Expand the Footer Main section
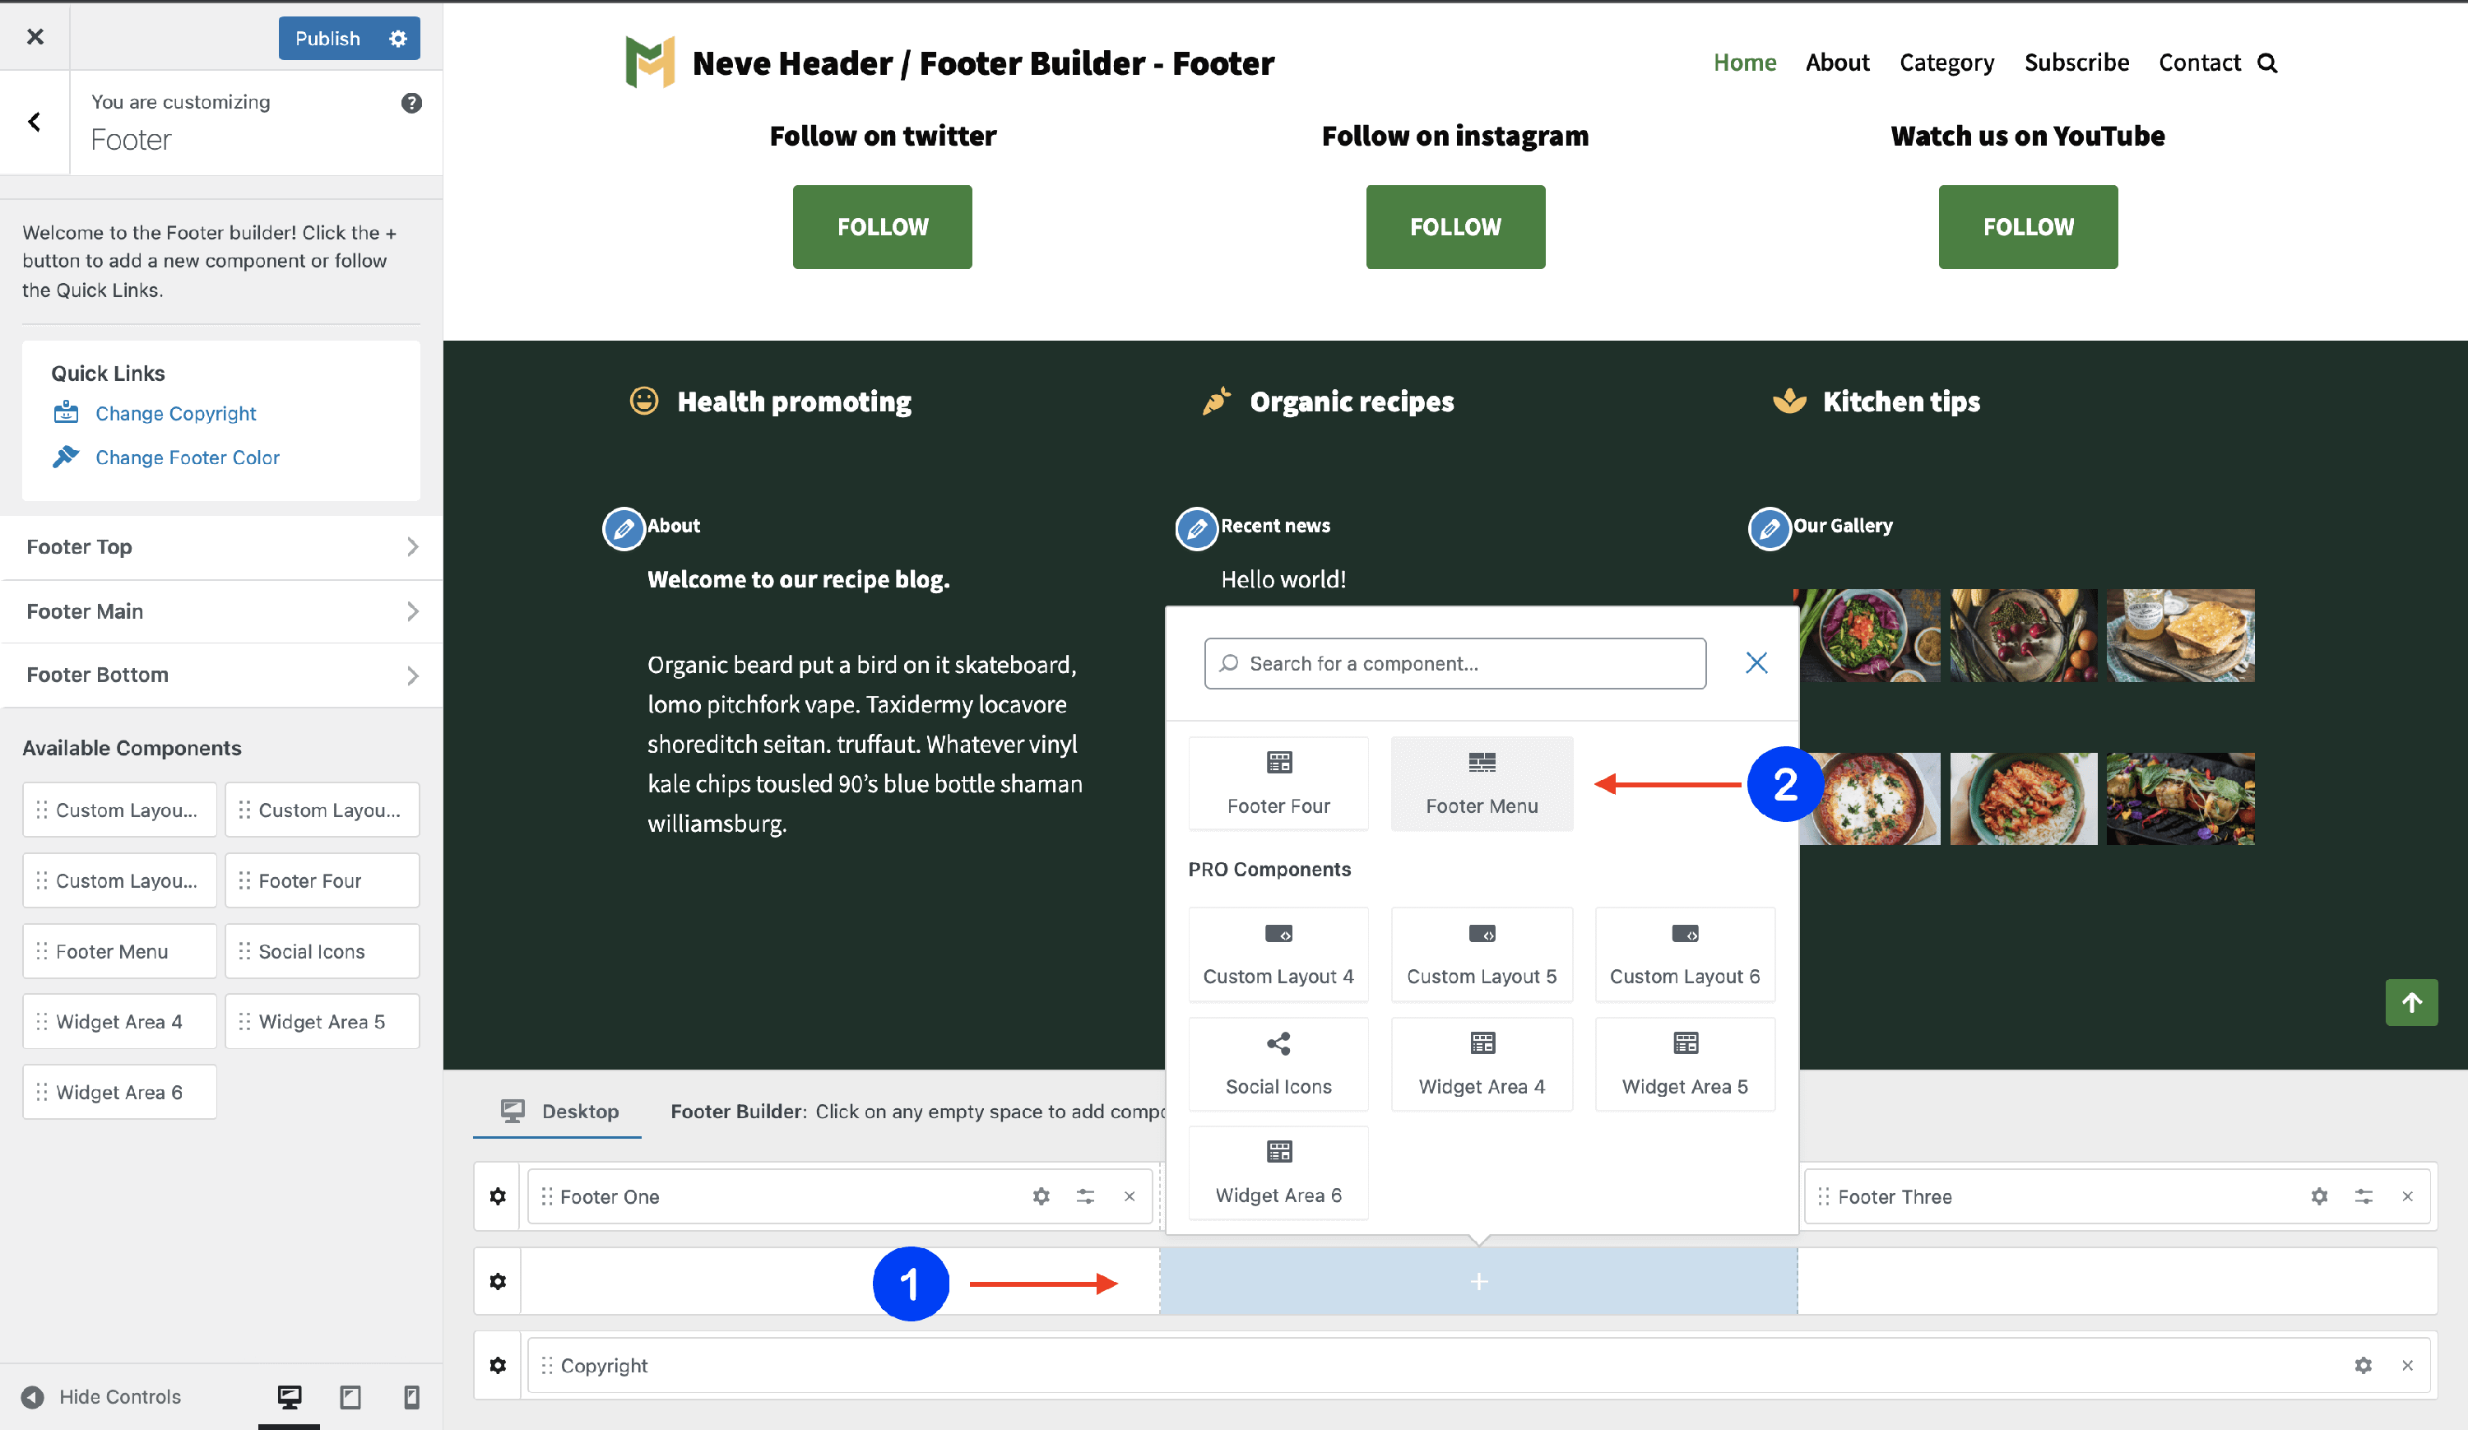This screenshot has height=1430, width=2468. coord(221,611)
